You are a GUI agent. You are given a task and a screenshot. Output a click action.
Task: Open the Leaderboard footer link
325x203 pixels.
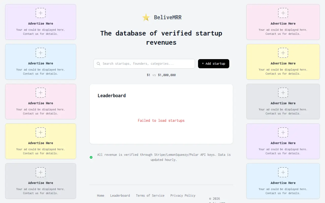[x=120, y=196]
